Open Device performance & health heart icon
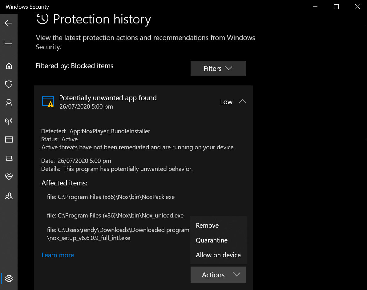 pyautogui.click(x=9, y=176)
